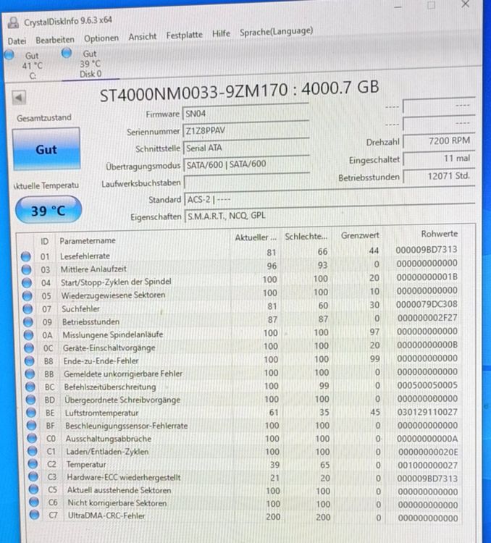Click status icon for Misslungene Spindelanläufe
This screenshot has height=543, width=491.
pos(28,335)
